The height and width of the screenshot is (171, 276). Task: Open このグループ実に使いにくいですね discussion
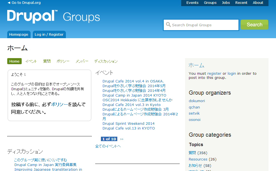pos(41,160)
